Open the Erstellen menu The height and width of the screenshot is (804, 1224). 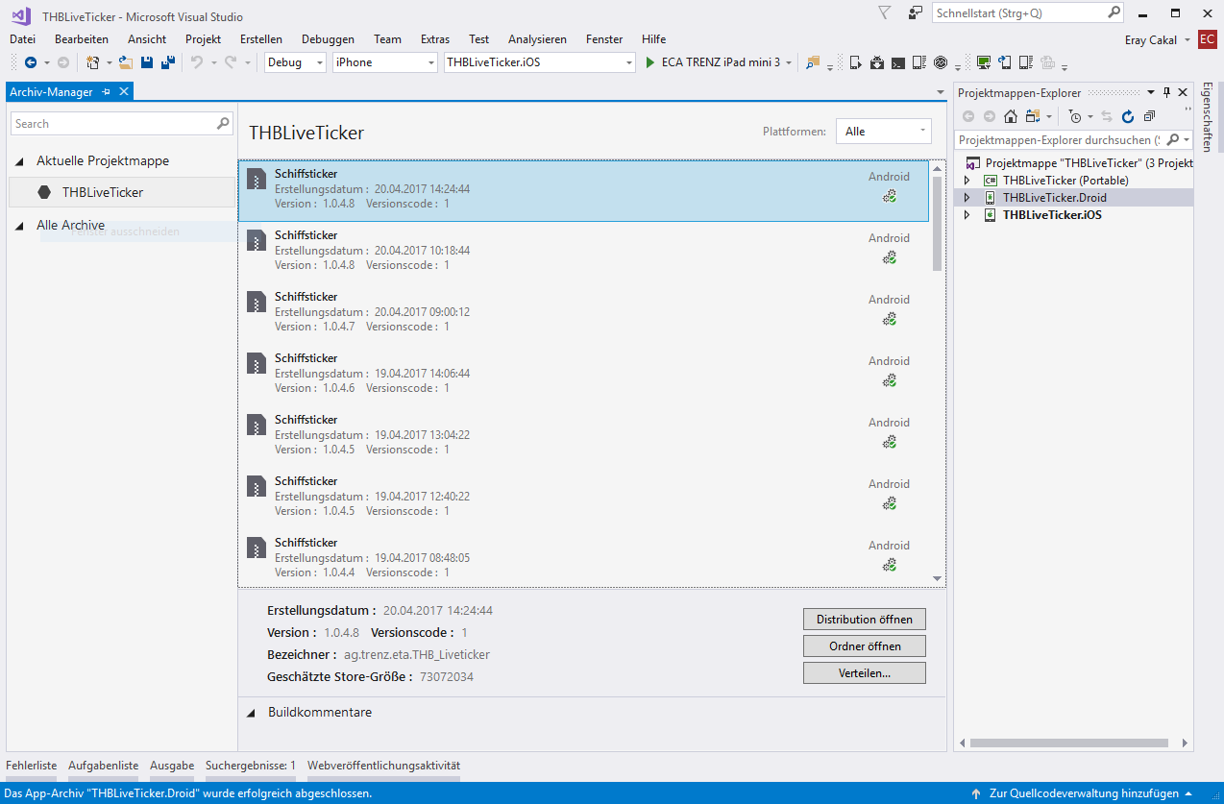pos(261,39)
